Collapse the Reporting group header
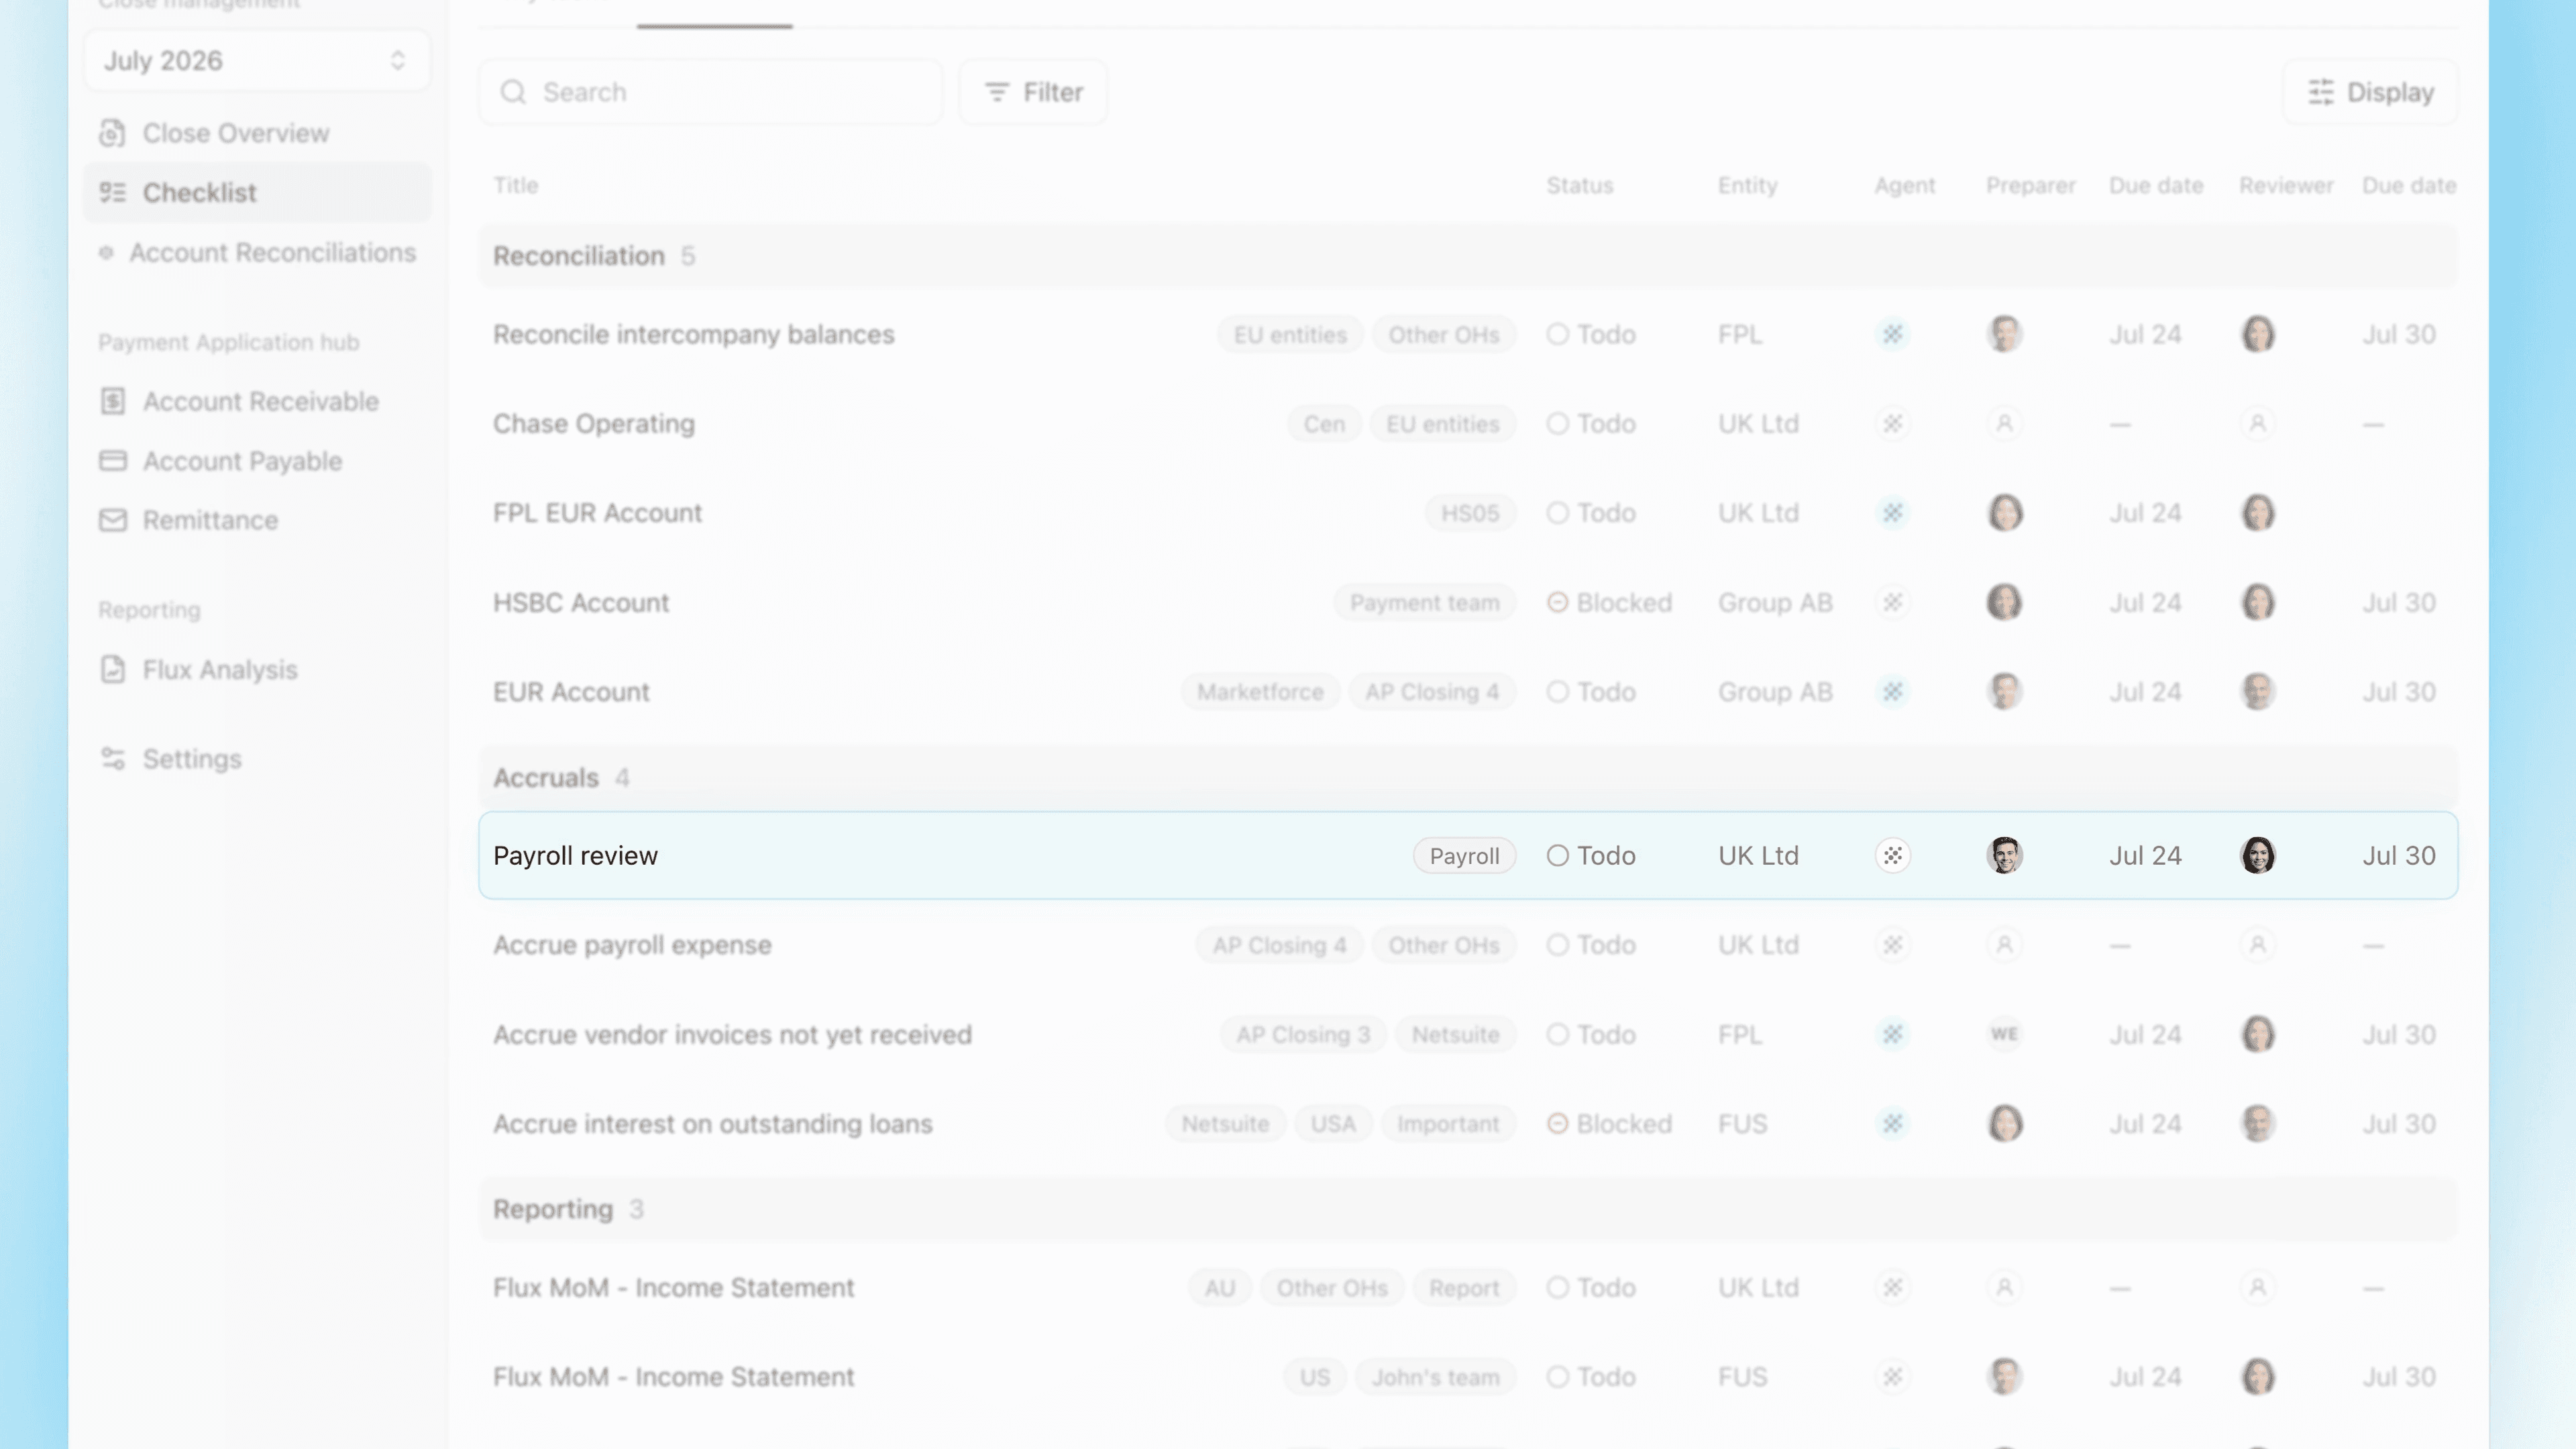This screenshot has width=2576, height=1449. [x=1468, y=1209]
